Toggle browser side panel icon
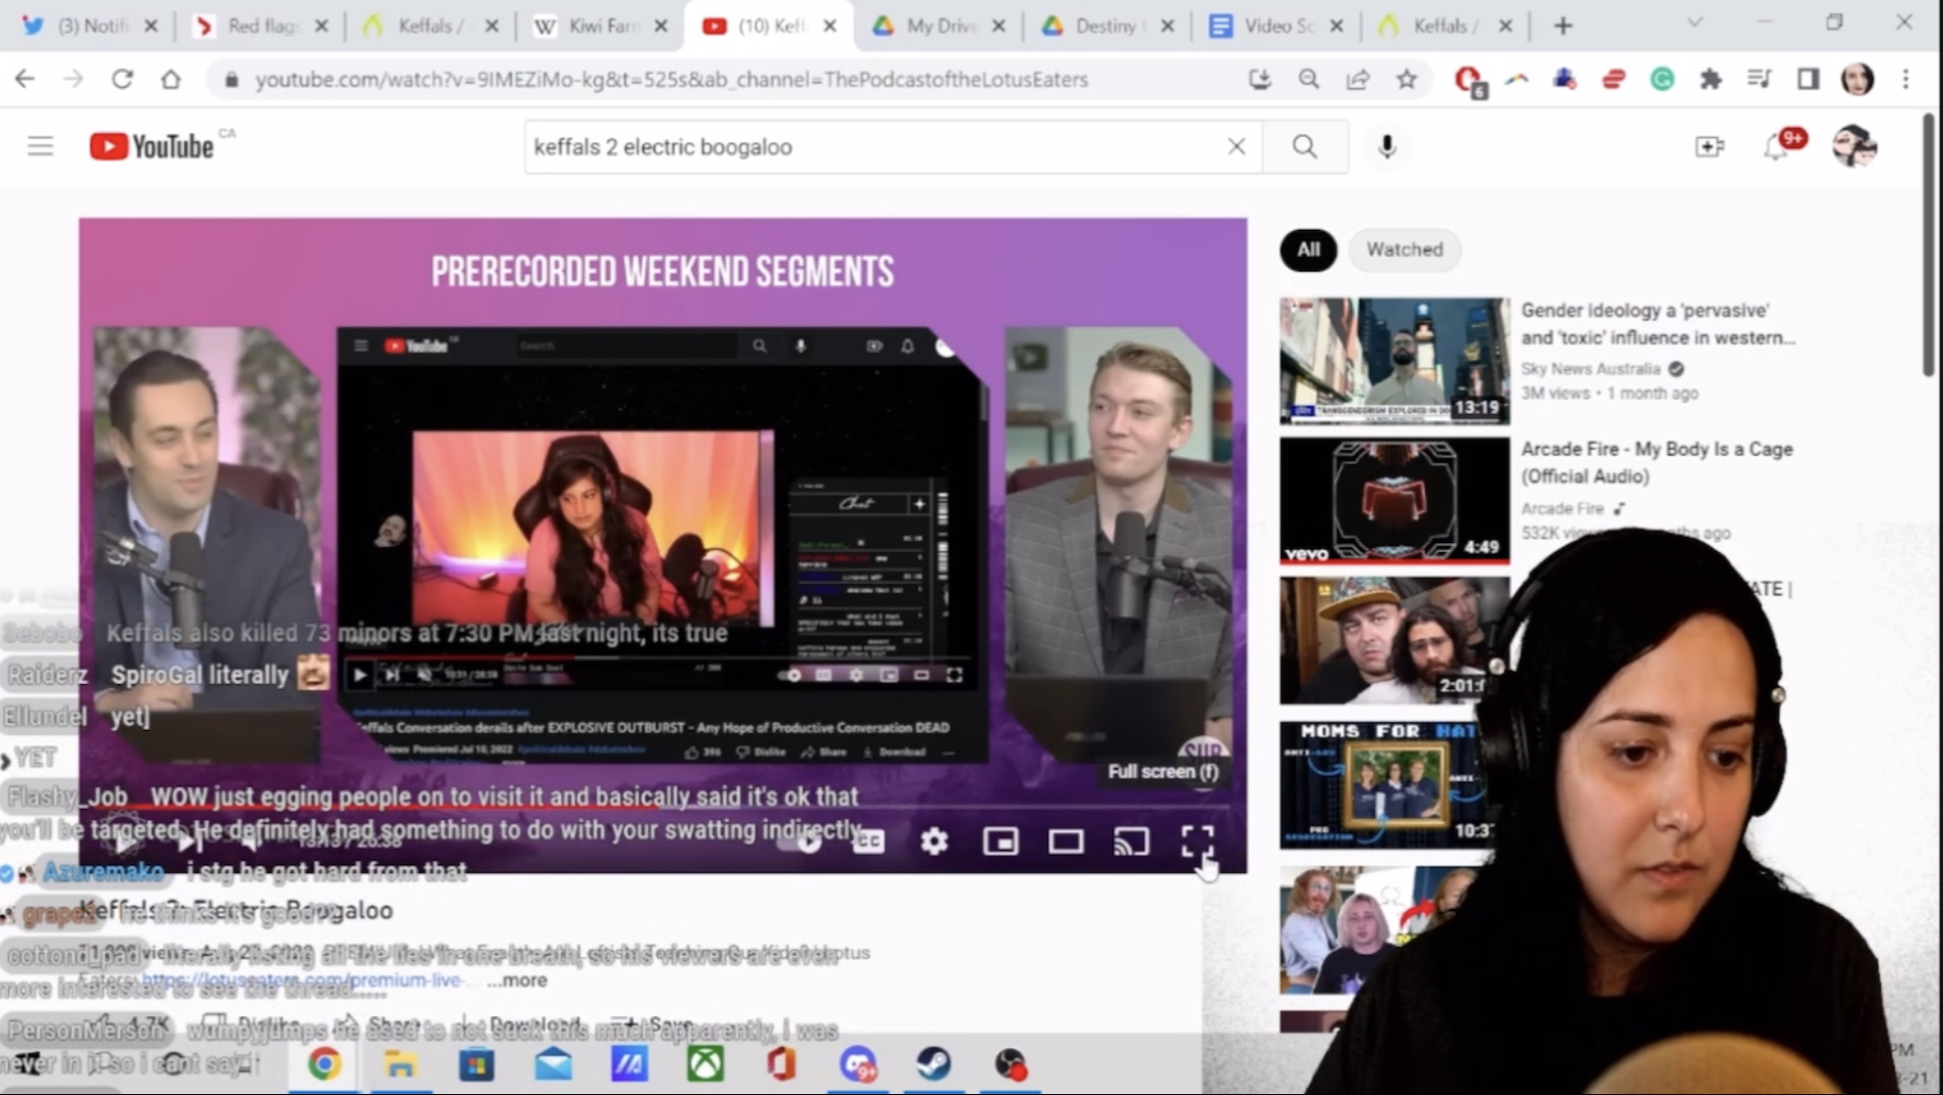The width and height of the screenshot is (1943, 1095). pyautogui.click(x=1808, y=79)
